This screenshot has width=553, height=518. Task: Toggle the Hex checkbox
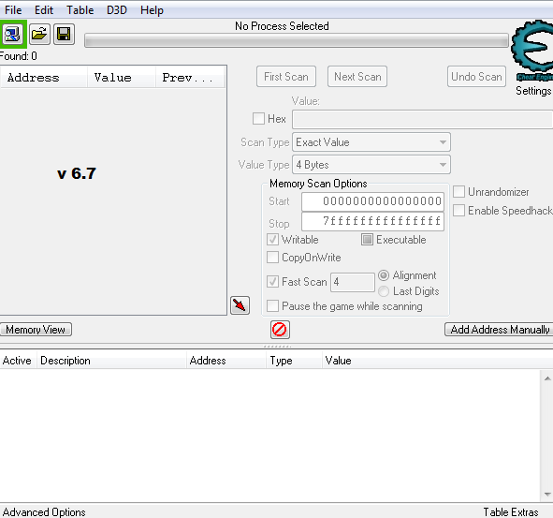[x=258, y=118]
